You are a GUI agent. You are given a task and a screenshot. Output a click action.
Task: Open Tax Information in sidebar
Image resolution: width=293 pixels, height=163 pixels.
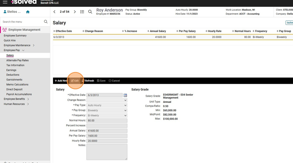pyautogui.click(x=15, y=65)
